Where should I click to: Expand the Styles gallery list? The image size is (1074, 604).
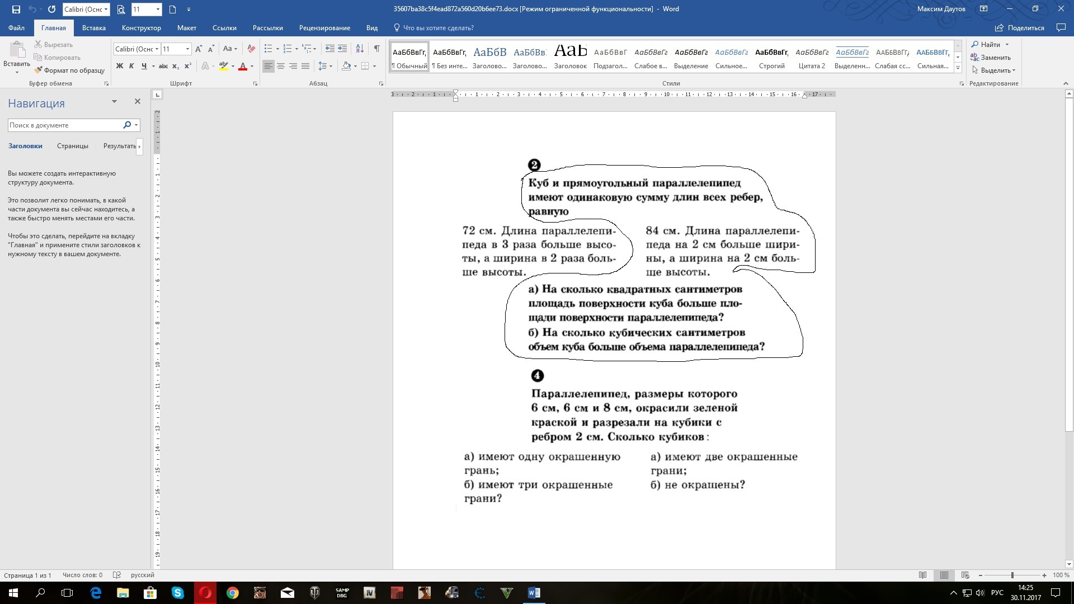click(x=958, y=68)
